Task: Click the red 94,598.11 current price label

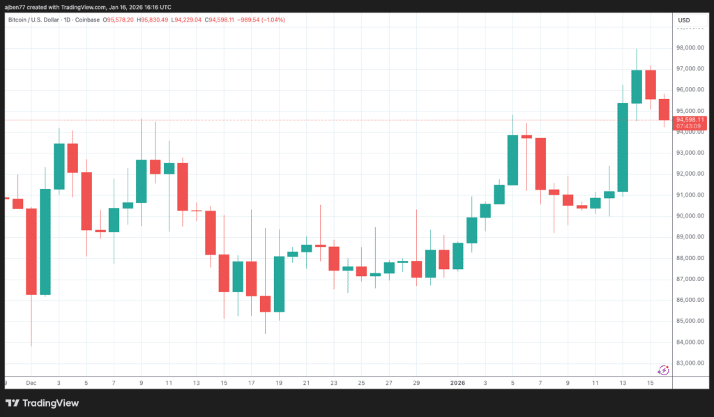Action: tap(690, 120)
